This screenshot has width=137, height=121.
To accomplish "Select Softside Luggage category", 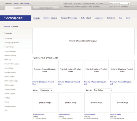I will (x=10, y=89).
